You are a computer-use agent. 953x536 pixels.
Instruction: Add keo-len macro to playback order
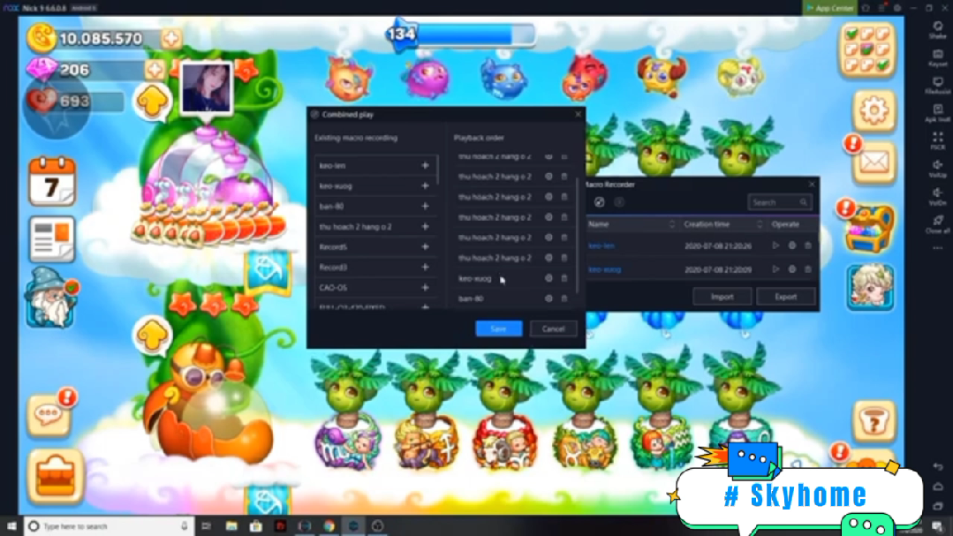(x=425, y=166)
